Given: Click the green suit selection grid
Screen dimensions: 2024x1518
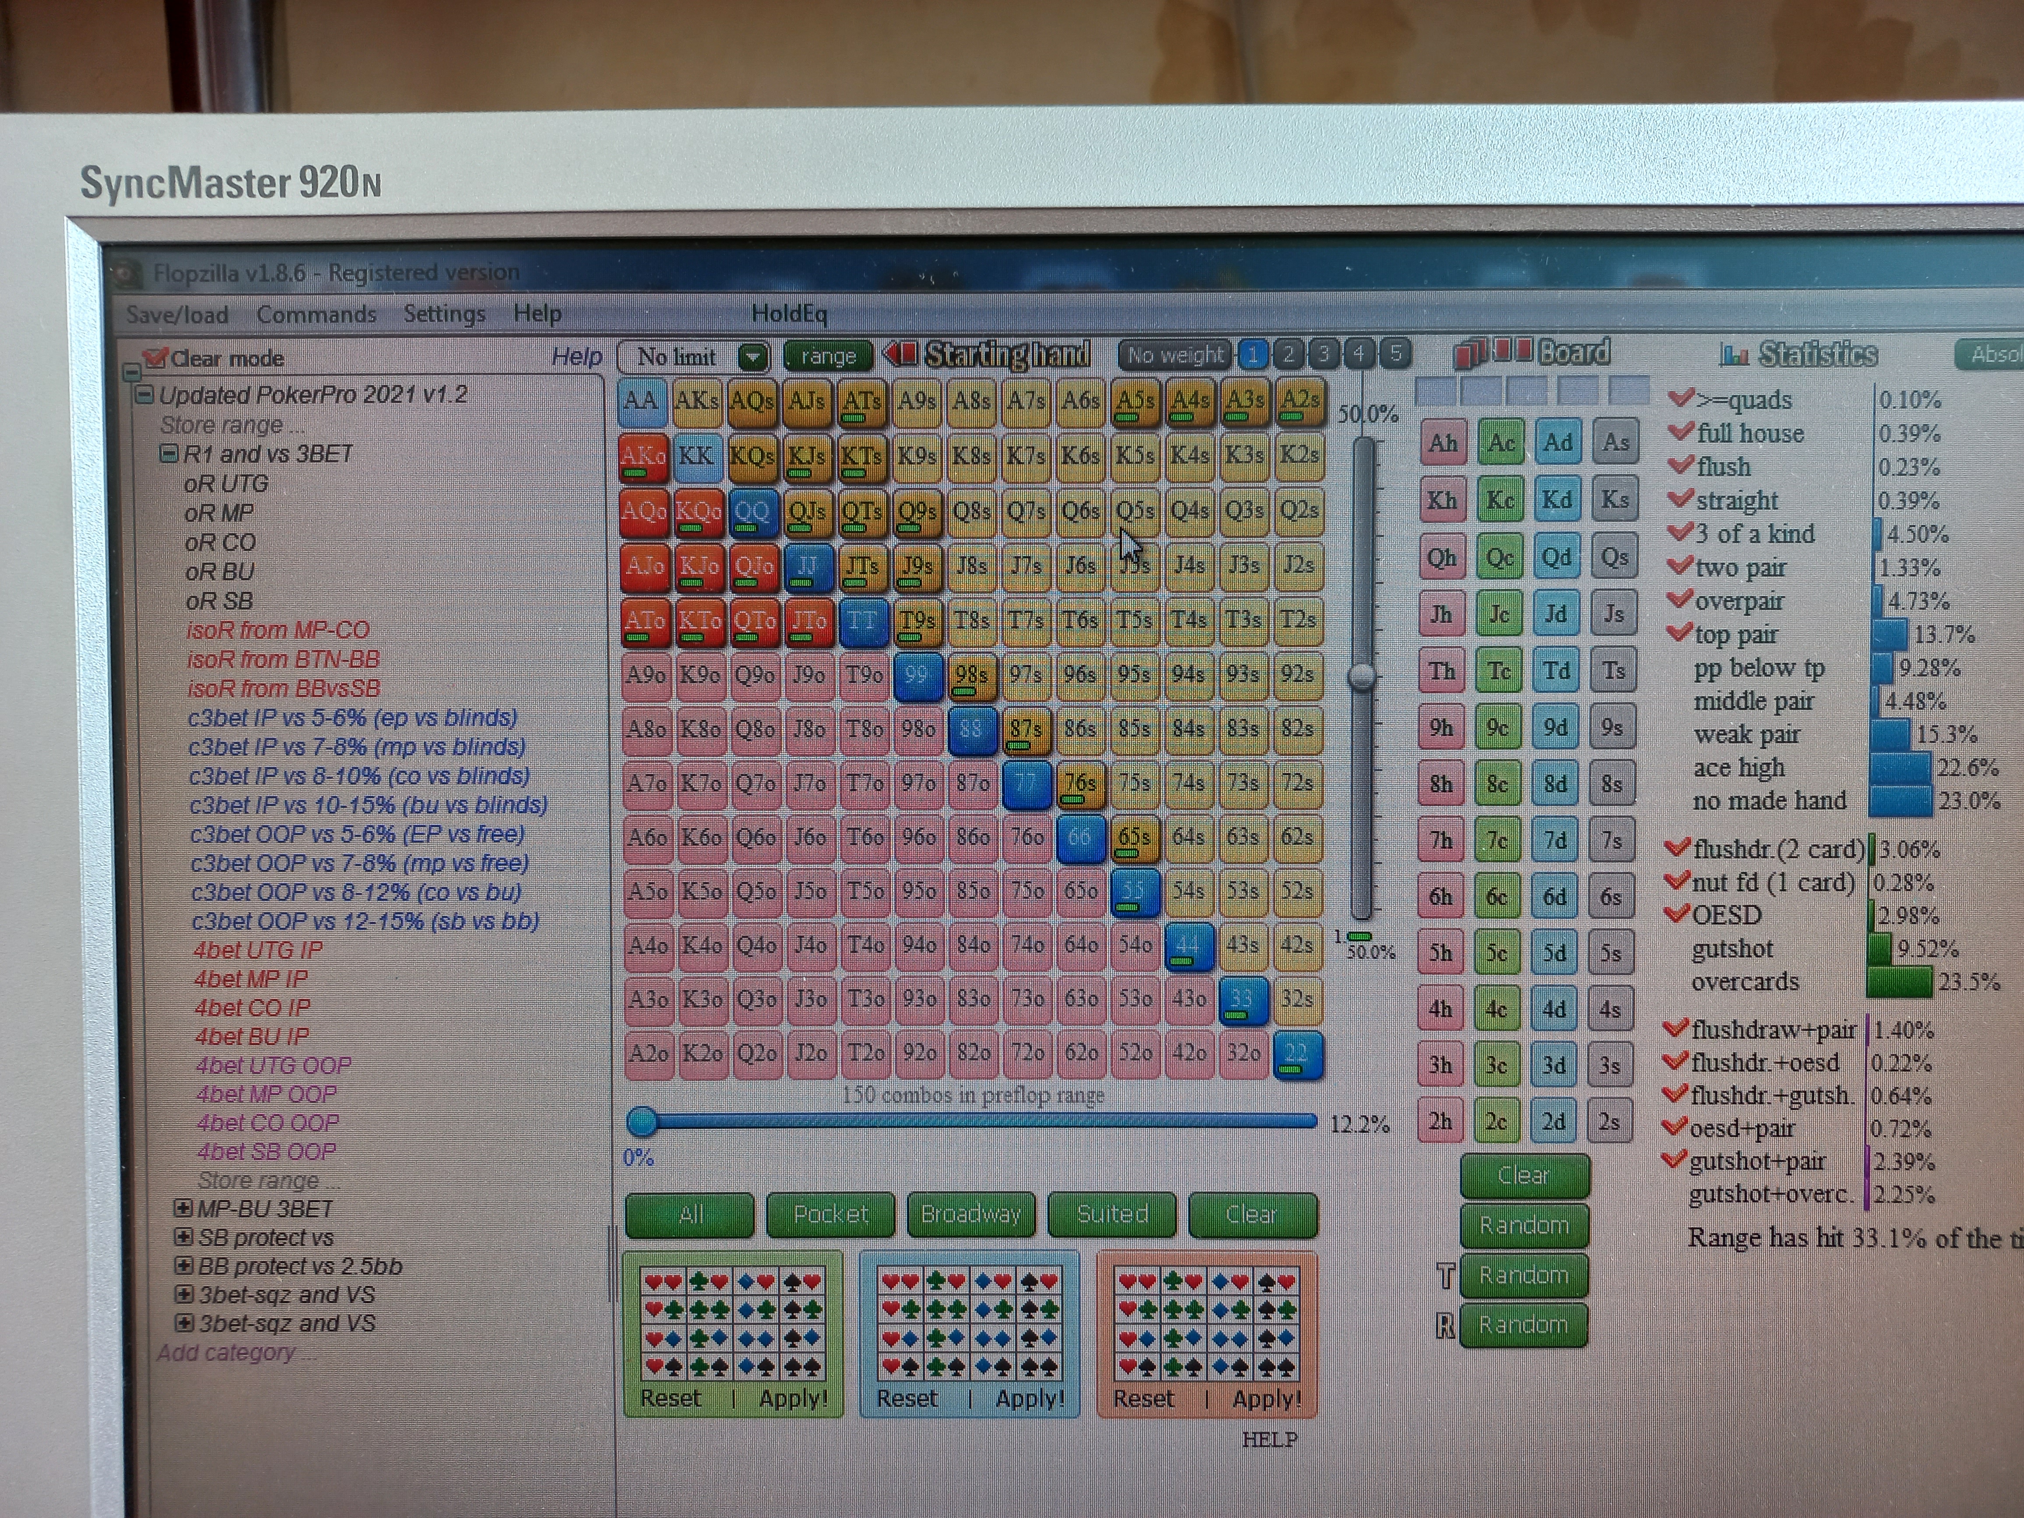Looking at the screenshot, I should coord(733,1323).
